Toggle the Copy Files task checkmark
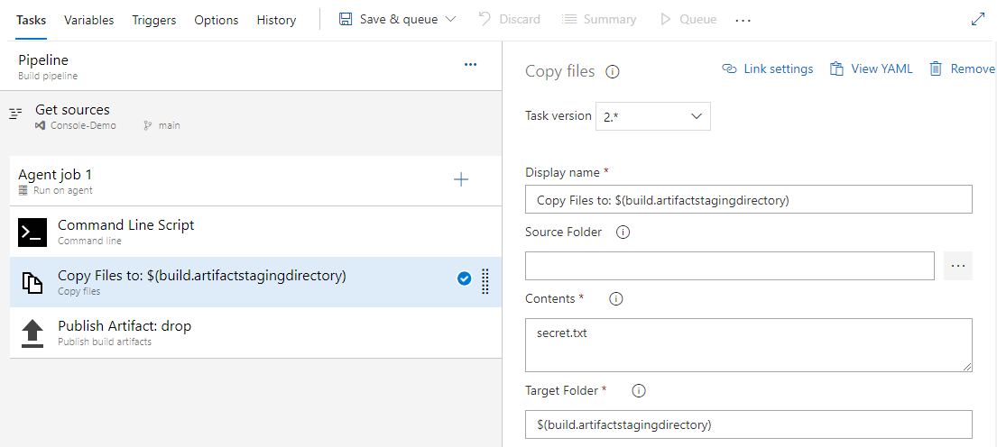 point(464,278)
